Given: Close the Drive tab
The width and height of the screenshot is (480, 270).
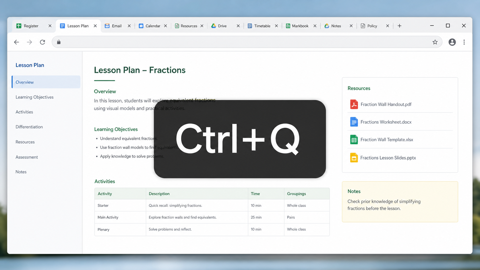Looking at the screenshot, I should (238, 26).
